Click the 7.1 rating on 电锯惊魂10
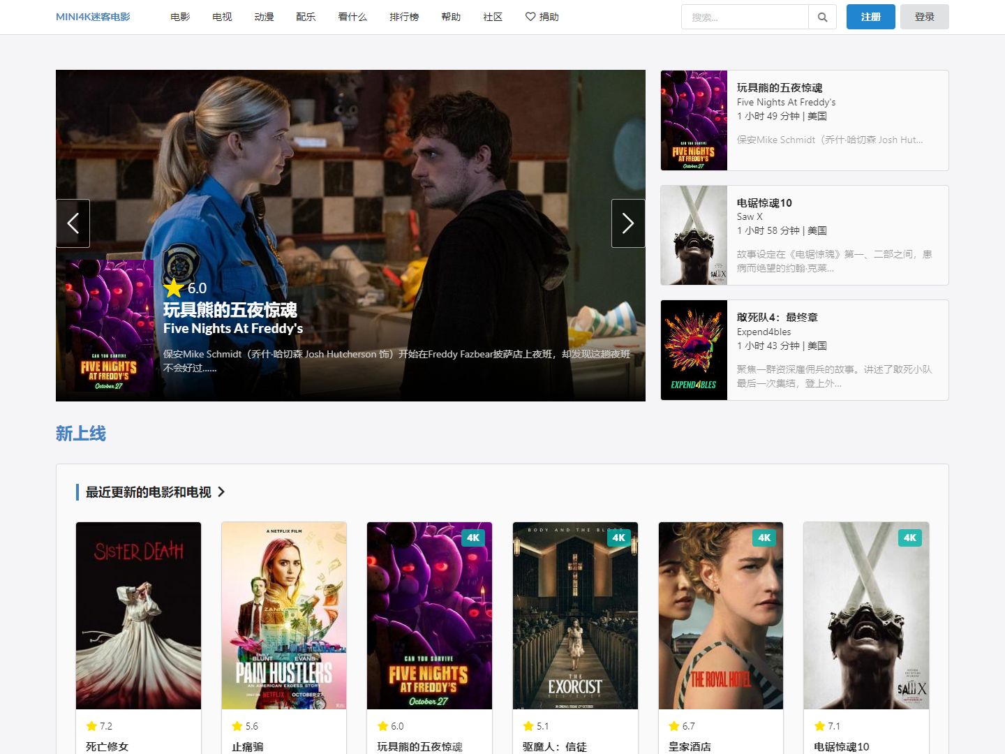 [x=834, y=726]
